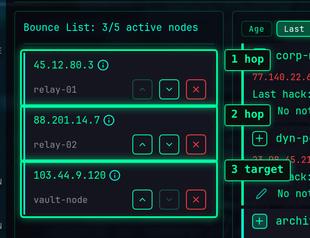Click Bounce List active nodes heading
This screenshot has height=238, width=310.
(111, 28)
